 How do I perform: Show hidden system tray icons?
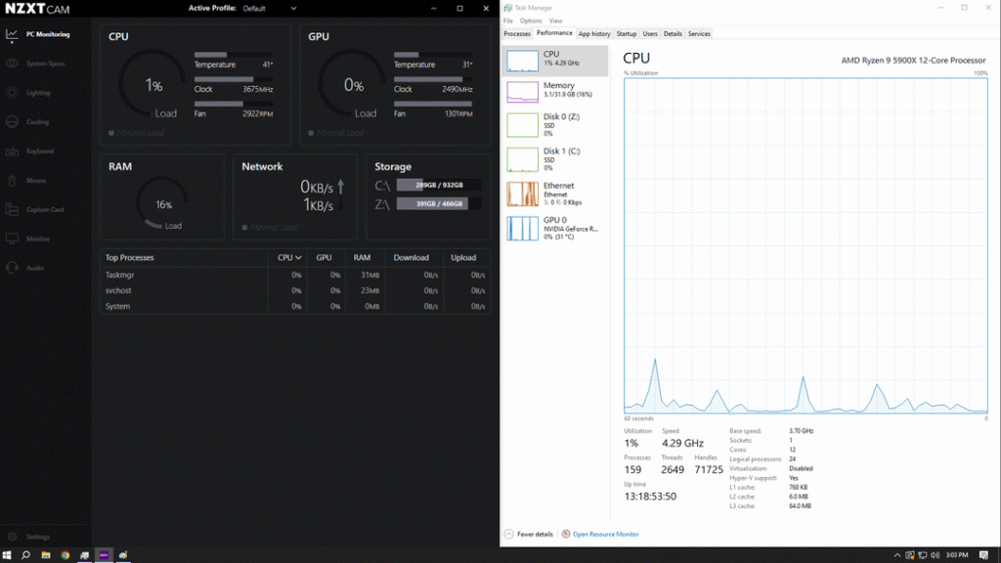[x=897, y=555]
